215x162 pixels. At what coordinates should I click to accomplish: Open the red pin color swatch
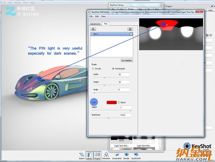[112, 103]
